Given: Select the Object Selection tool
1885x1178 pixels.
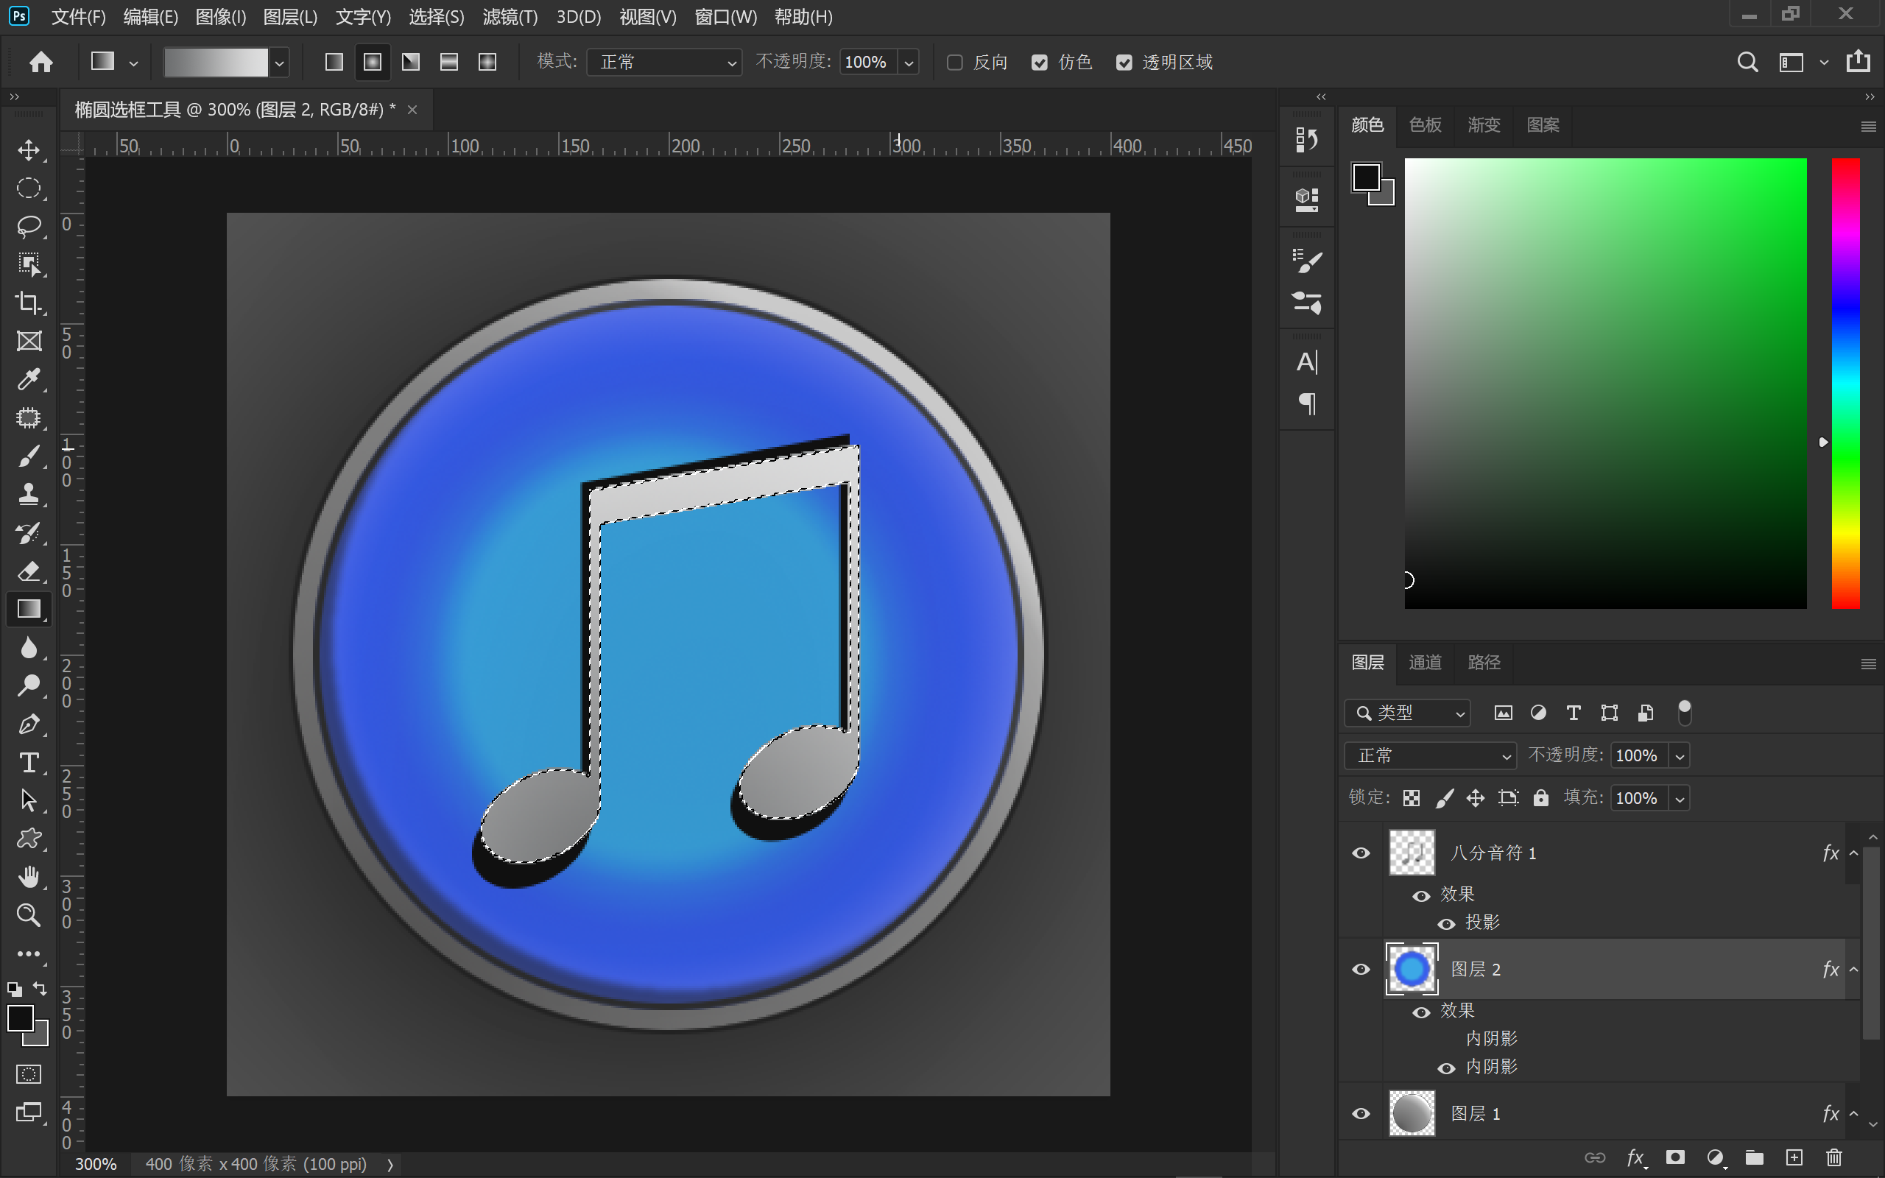Looking at the screenshot, I should coord(29,264).
